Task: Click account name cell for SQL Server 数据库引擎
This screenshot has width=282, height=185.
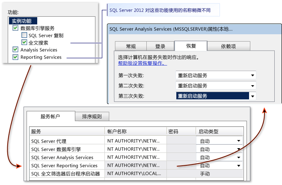Action: pyautogui.click(x=136, y=149)
